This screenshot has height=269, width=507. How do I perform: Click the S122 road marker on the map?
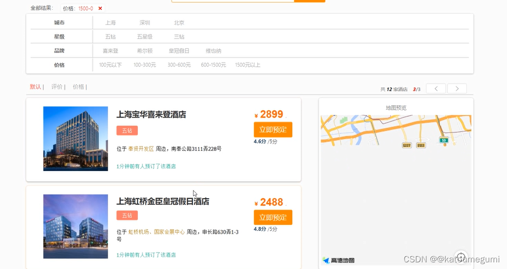[421, 145]
